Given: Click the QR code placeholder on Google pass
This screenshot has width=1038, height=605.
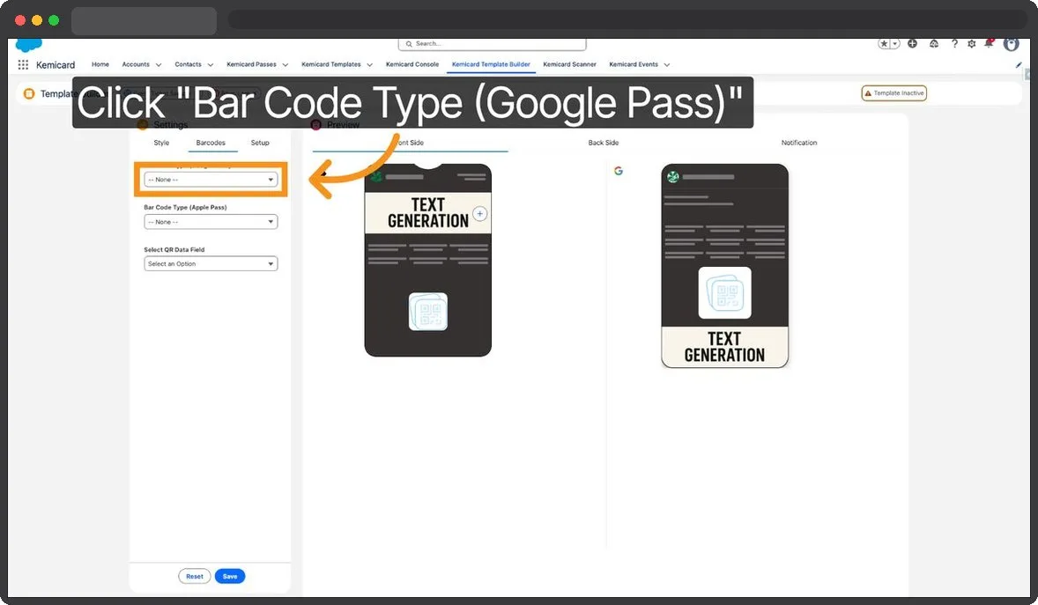Looking at the screenshot, I should click(x=725, y=292).
